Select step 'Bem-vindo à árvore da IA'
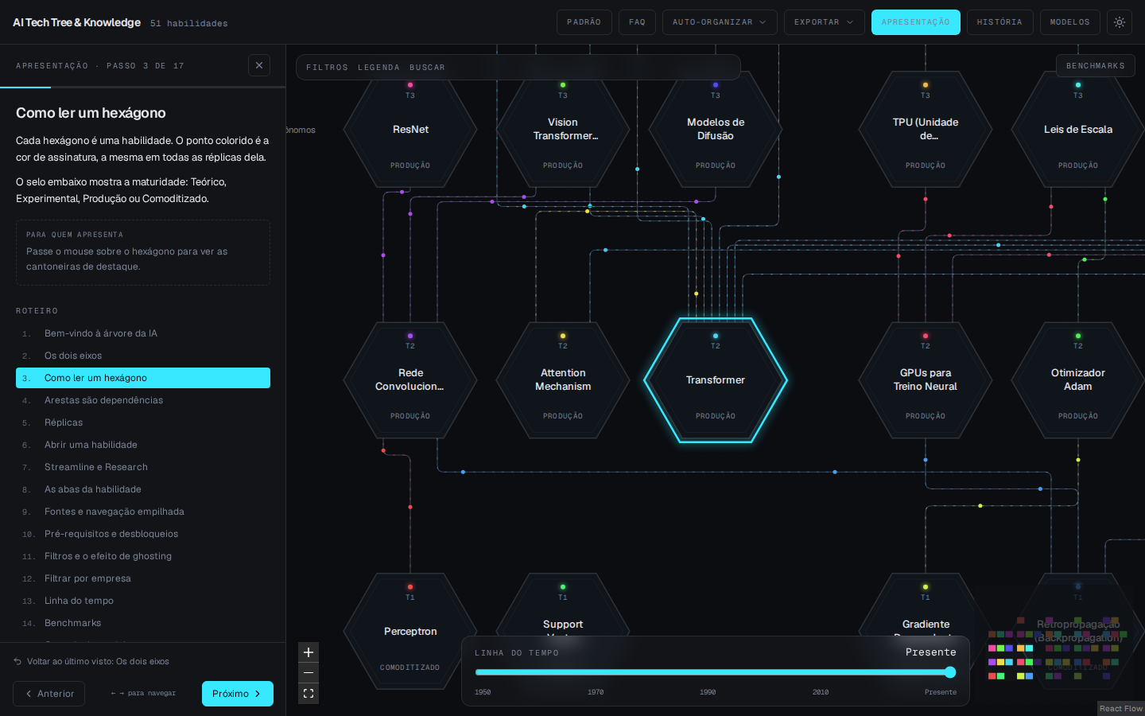Screen dimensions: 1145x716 tap(143, 333)
